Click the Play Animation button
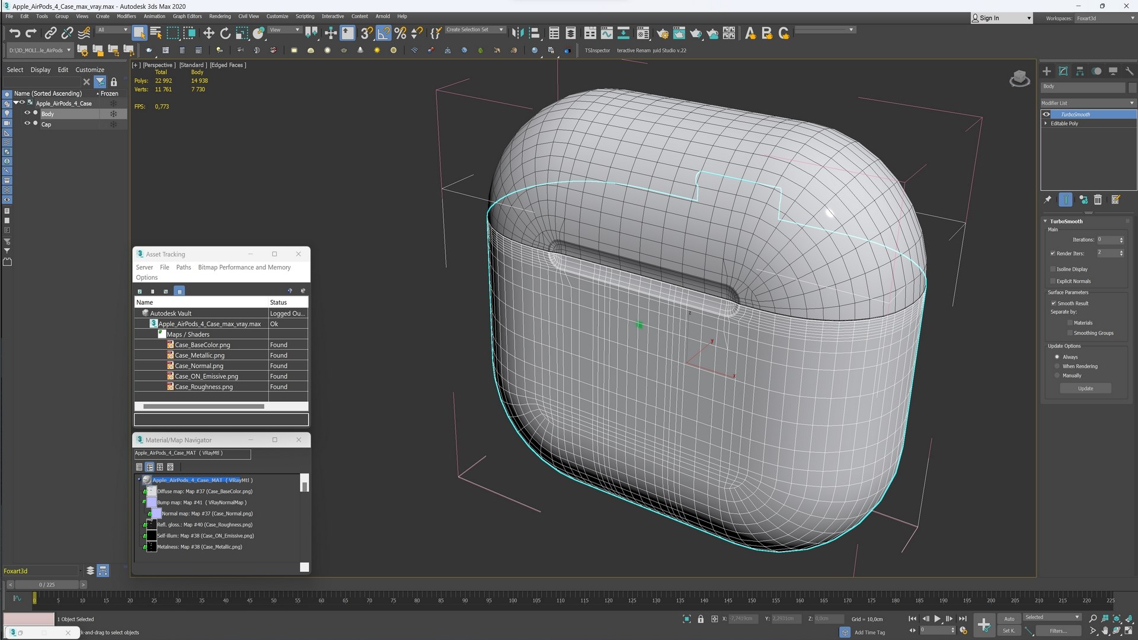 [937, 619]
